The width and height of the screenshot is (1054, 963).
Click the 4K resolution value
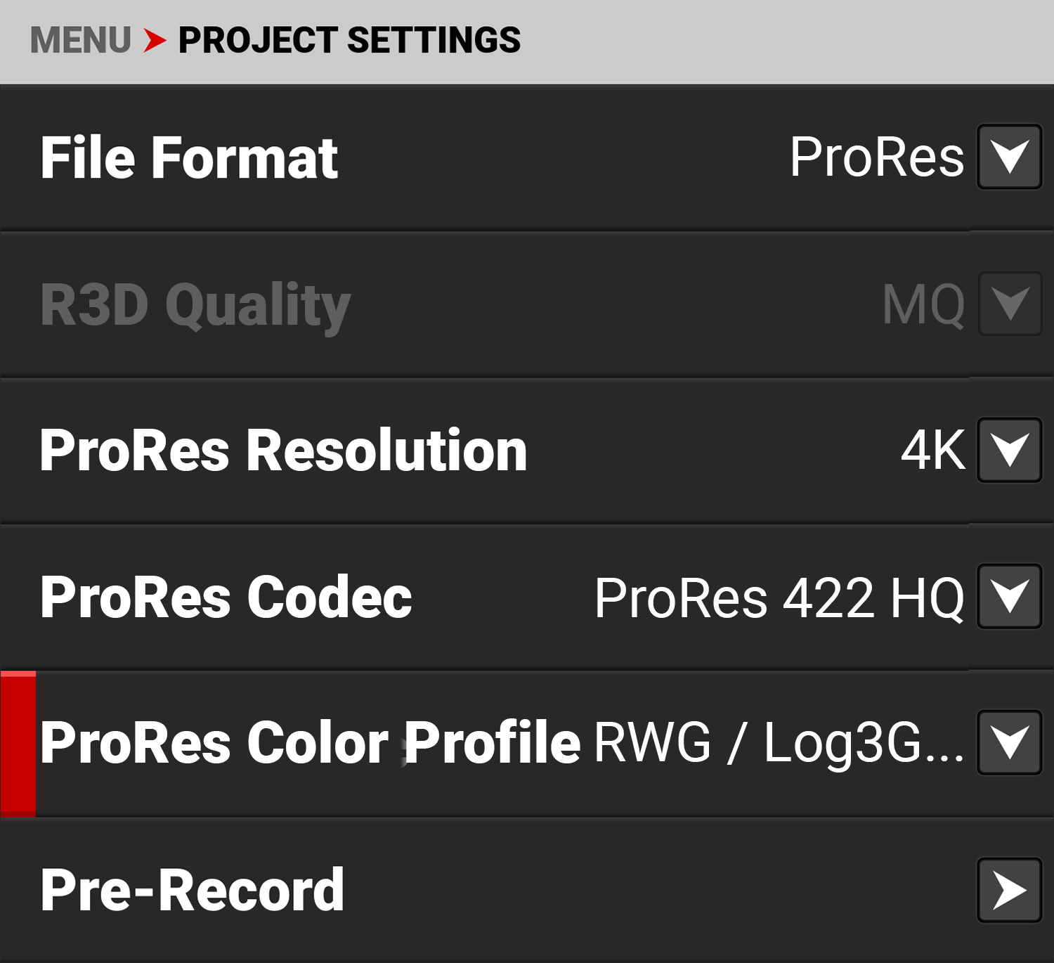pyautogui.click(x=933, y=450)
